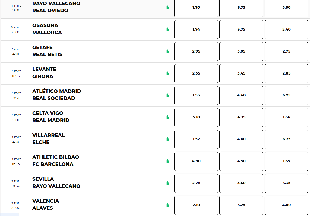Open stats icon for Rayo Vallecano vs Real Oviedo
The height and width of the screenshot is (216, 310).
(x=167, y=8)
